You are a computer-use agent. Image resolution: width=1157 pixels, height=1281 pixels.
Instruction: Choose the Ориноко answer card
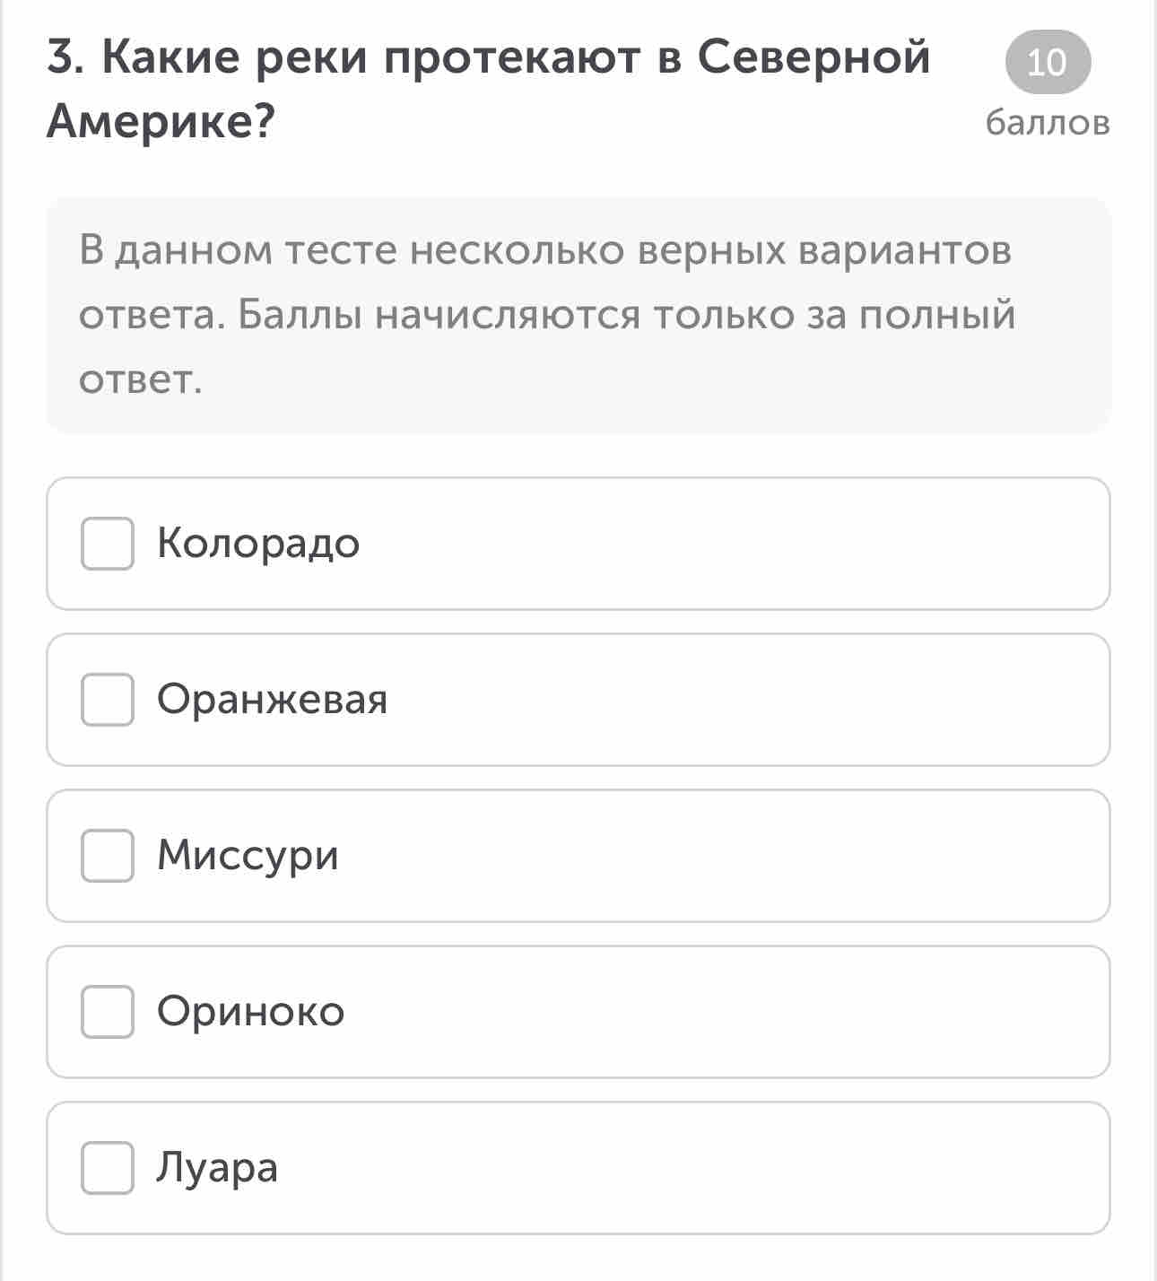coord(578,1012)
